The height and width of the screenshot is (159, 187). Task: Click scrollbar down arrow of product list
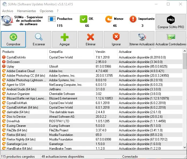(x=185, y=147)
